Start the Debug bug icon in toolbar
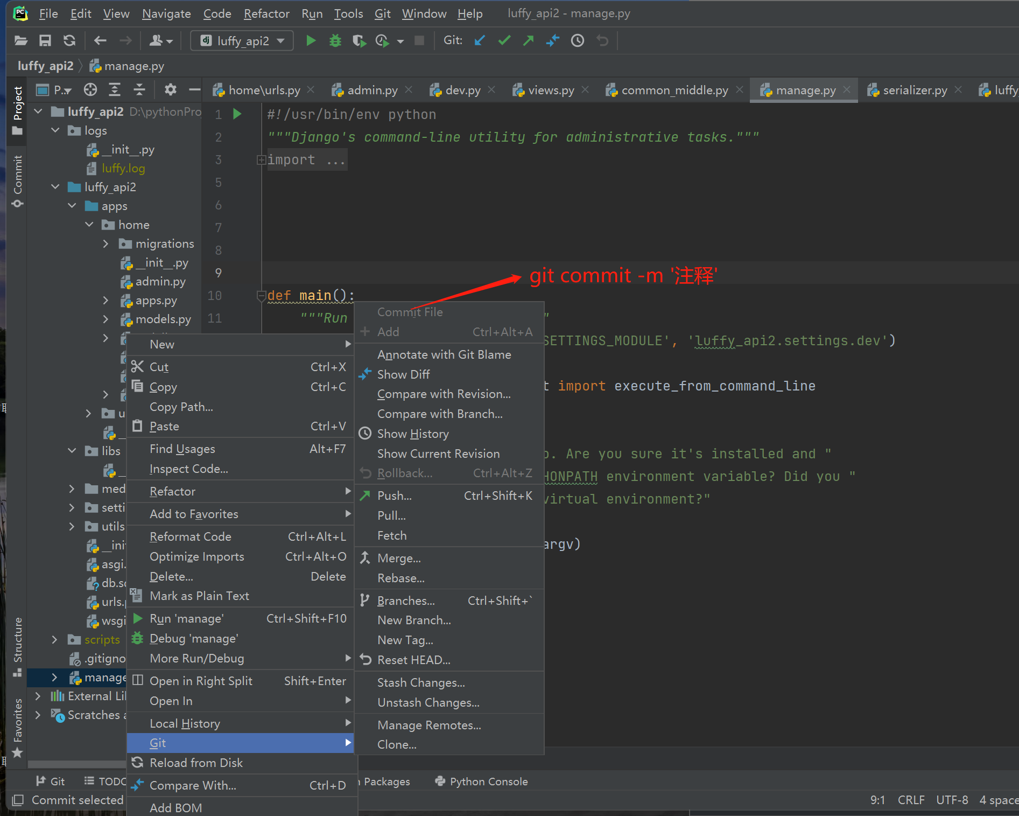The width and height of the screenshot is (1019, 816). (335, 40)
